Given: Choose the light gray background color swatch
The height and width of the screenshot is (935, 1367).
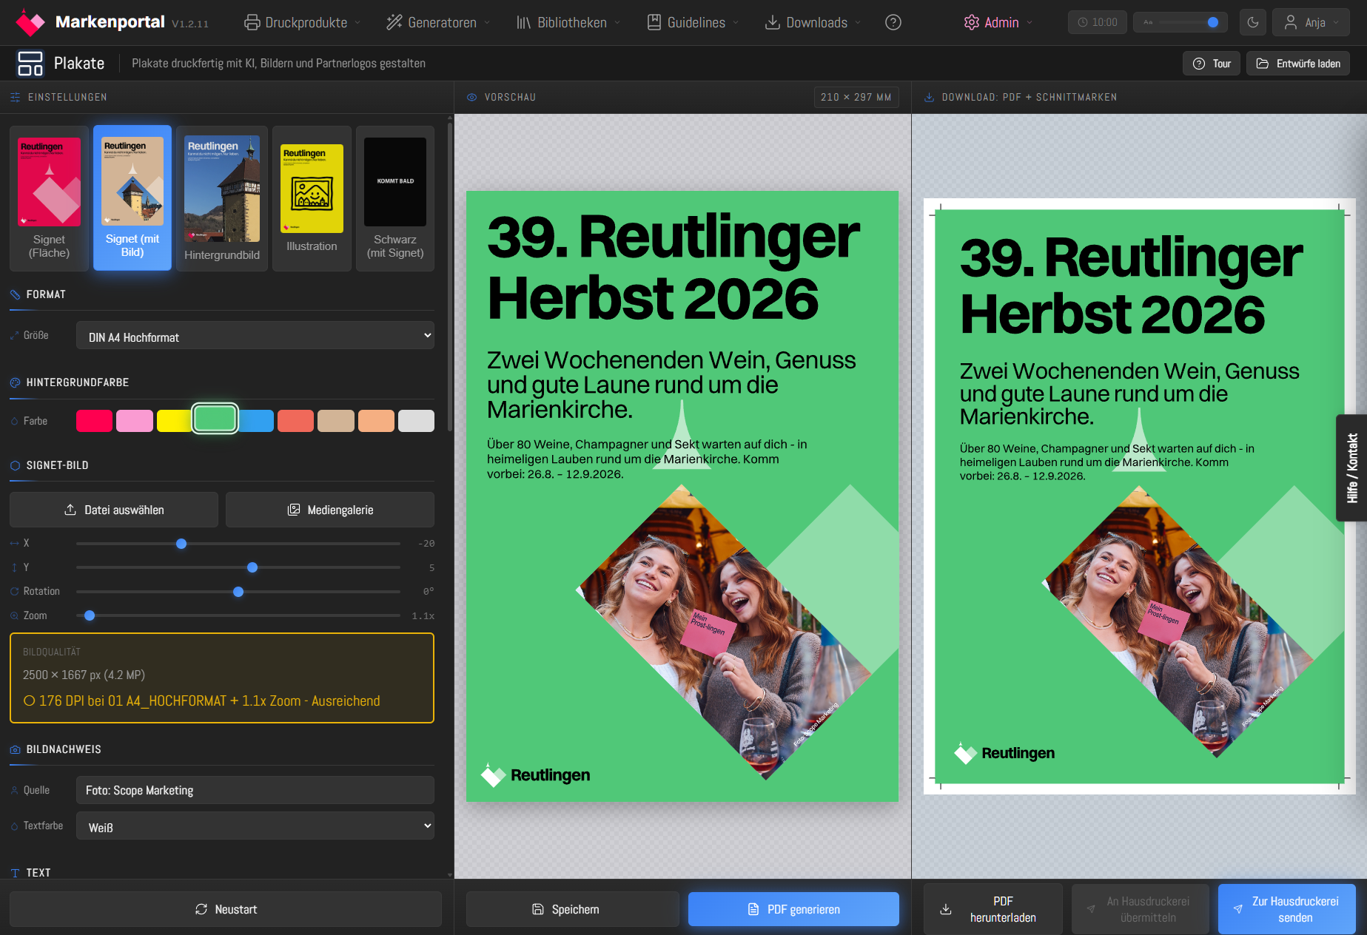Looking at the screenshot, I should coord(416,421).
